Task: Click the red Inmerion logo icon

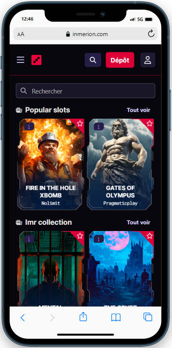Action: click(x=36, y=60)
